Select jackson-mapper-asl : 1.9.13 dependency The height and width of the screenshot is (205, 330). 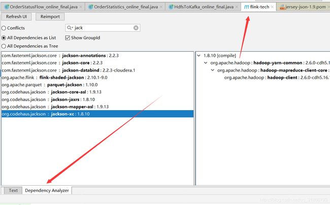coord(97,107)
